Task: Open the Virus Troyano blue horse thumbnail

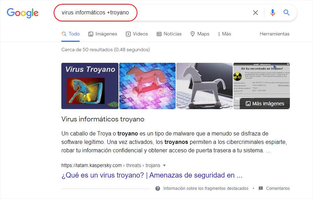Action: tap(90, 86)
